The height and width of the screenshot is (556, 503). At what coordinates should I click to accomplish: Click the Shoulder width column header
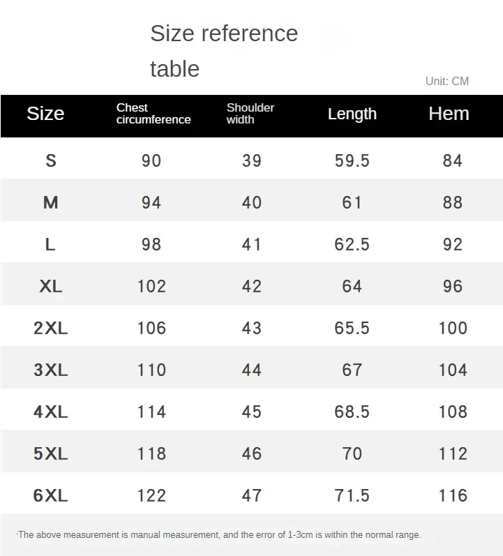250,114
